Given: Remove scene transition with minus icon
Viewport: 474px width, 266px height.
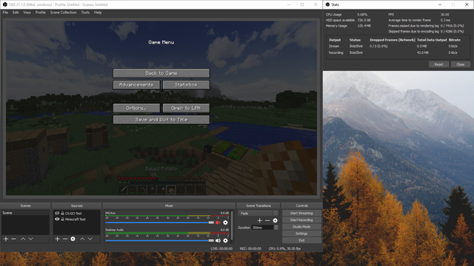Looking at the screenshot, I should point(267,220).
